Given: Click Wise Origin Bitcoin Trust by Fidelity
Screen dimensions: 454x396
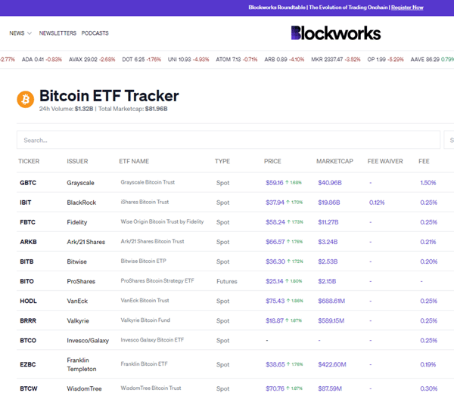Looking at the screenshot, I should click(162, 221).
